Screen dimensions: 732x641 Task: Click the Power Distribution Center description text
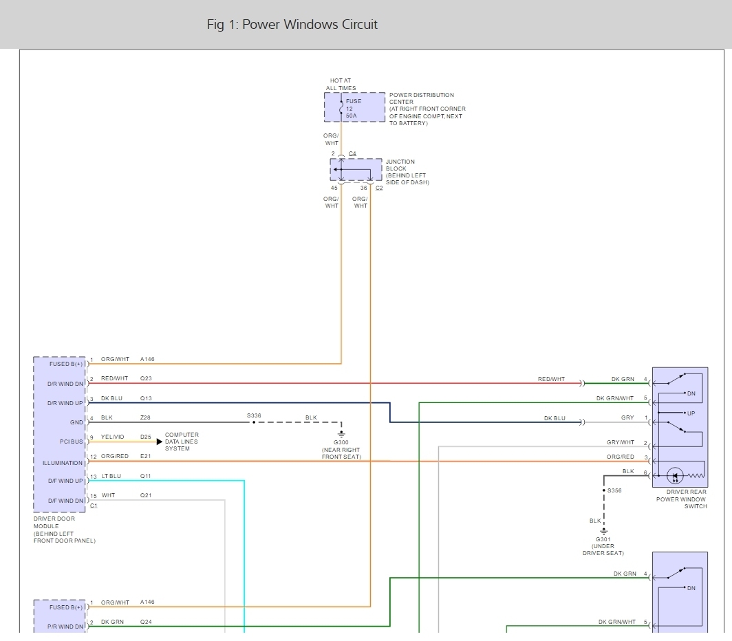[427, 109]
